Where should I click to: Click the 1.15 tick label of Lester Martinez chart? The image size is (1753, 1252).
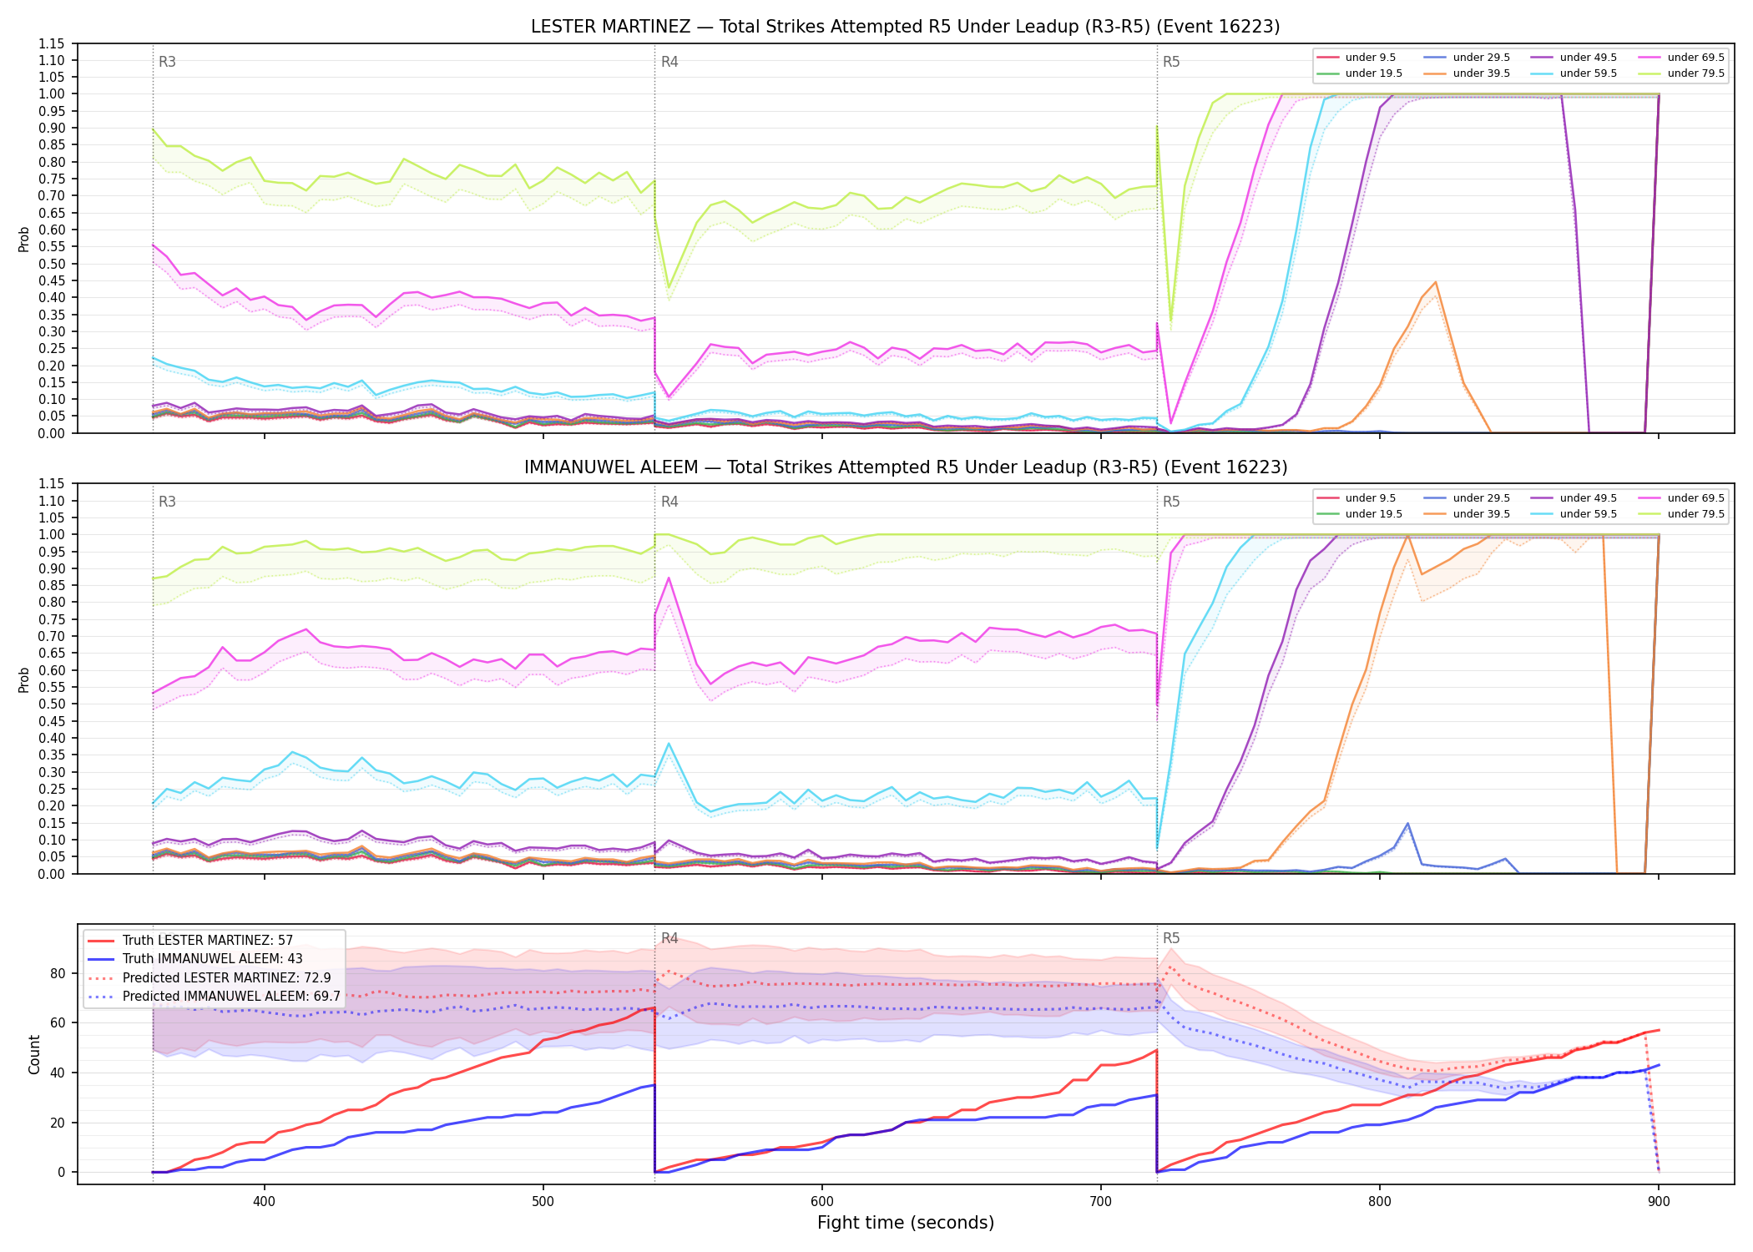52,43
